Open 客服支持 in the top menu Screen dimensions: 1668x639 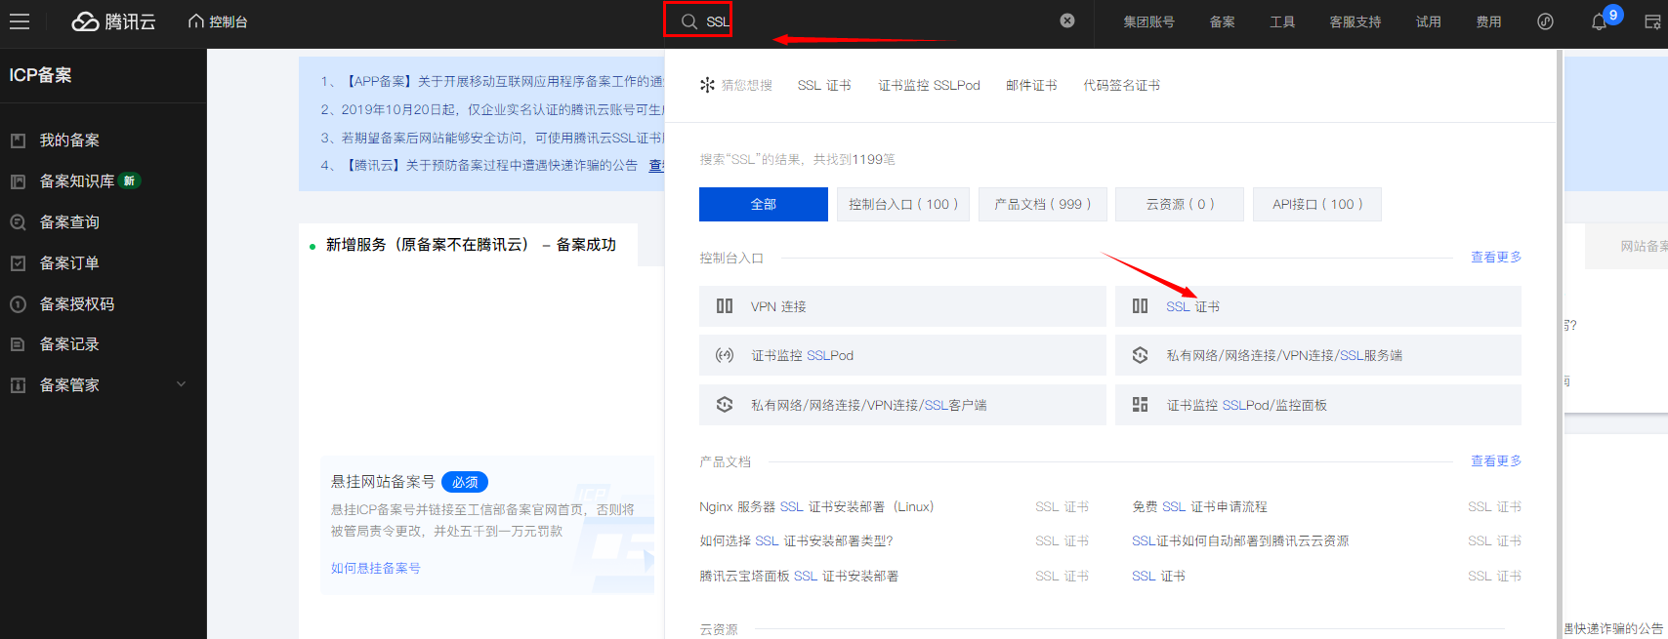coord(1355,21)
